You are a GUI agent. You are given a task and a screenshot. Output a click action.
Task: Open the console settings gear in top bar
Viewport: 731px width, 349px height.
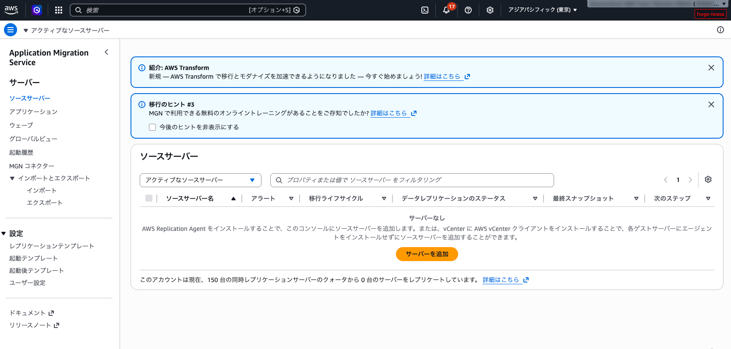point(490,10)
